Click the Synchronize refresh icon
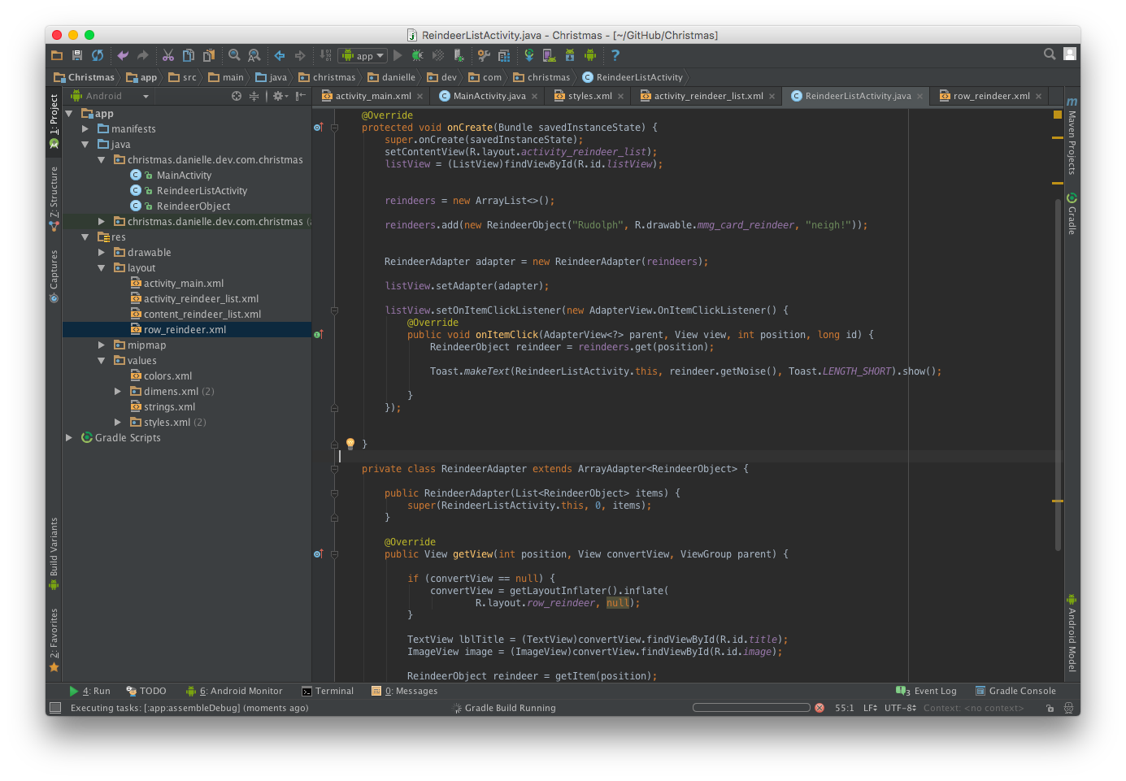The image size is (1126, 781). click(x=98, y=55)
